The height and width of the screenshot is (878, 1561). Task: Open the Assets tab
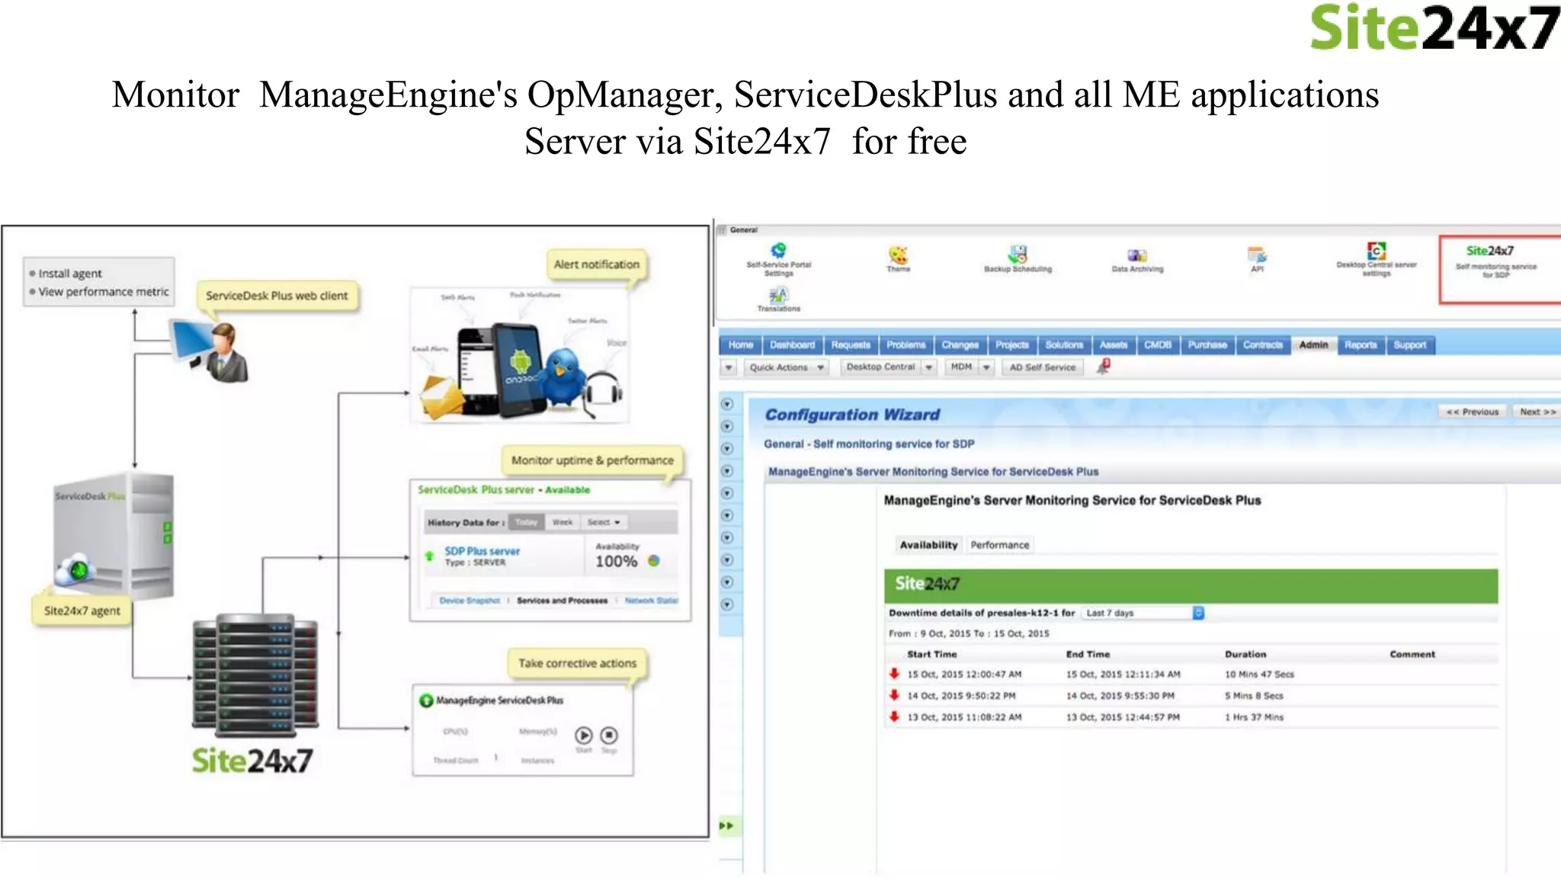[1114, 345]
